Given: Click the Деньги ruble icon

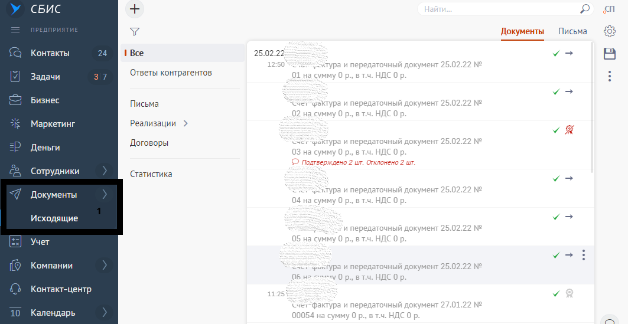Looking at the screenshot, I should tap(15, 147).
